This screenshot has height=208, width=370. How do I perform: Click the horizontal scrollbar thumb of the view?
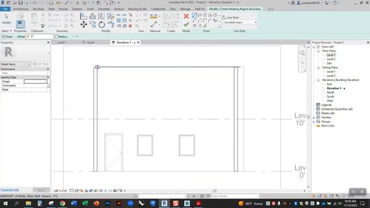click(x=214, y=191)
